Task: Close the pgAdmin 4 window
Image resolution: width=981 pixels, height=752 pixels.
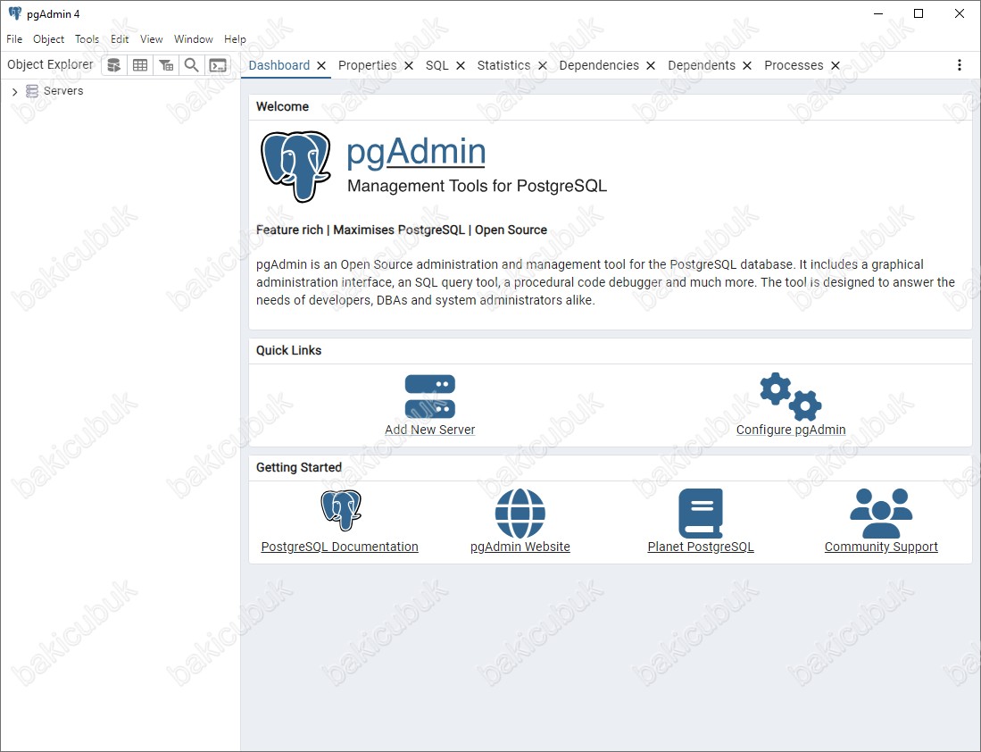Action: click(x=959, y=13)
